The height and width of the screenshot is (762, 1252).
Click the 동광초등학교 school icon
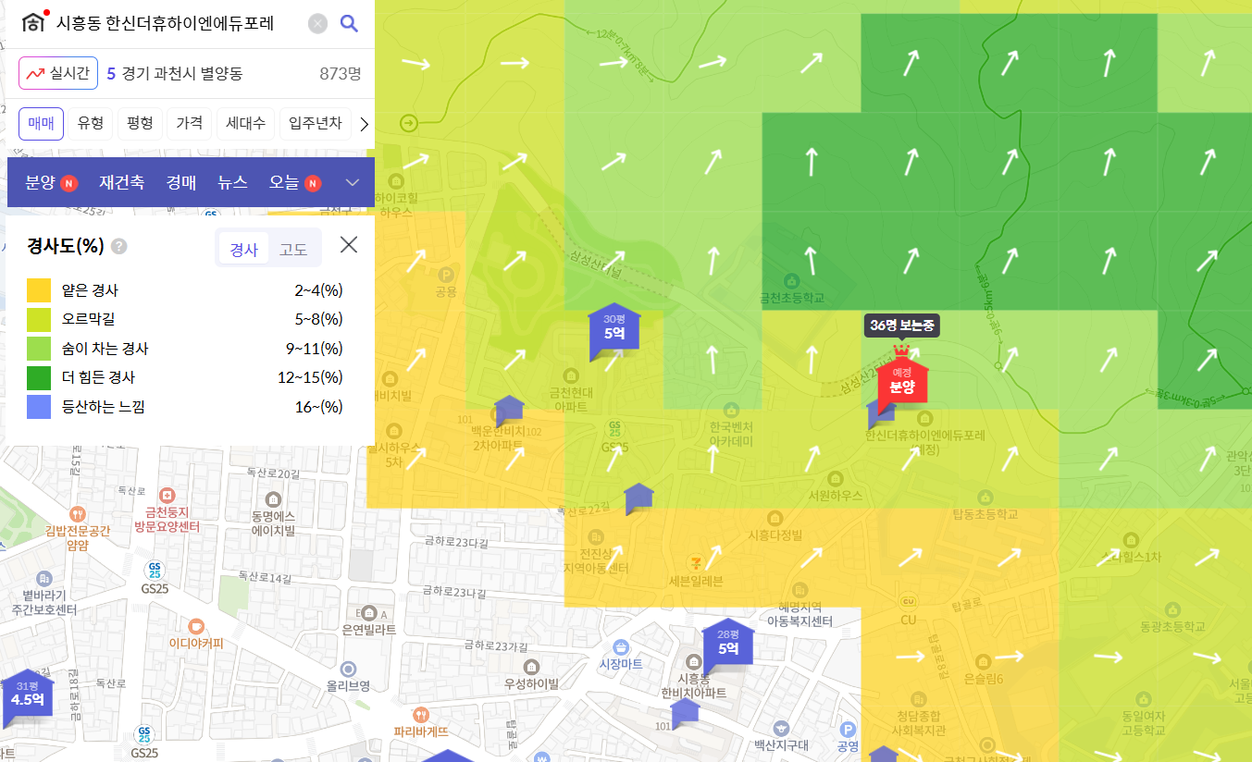[1173, 609]
